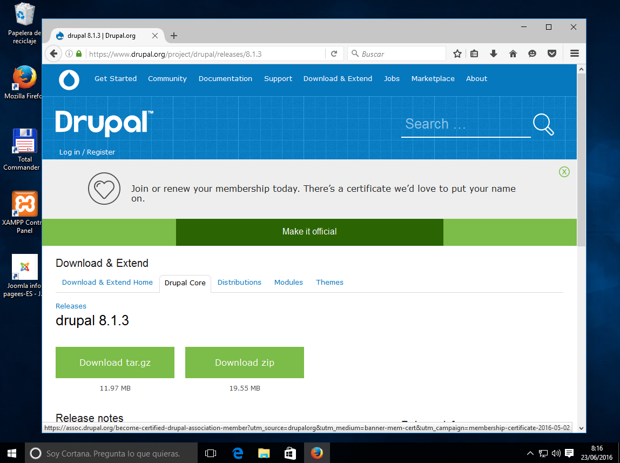
Task: Open Total Commander desktop shortcut
Action: (24, 150)
